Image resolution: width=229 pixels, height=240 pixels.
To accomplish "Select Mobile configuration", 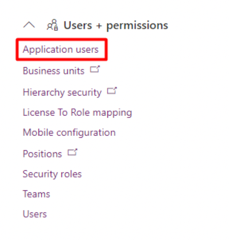I will (x=69, y=132).
